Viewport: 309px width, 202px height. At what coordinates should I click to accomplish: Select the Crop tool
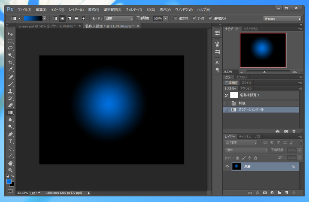(x=10, y=62)
